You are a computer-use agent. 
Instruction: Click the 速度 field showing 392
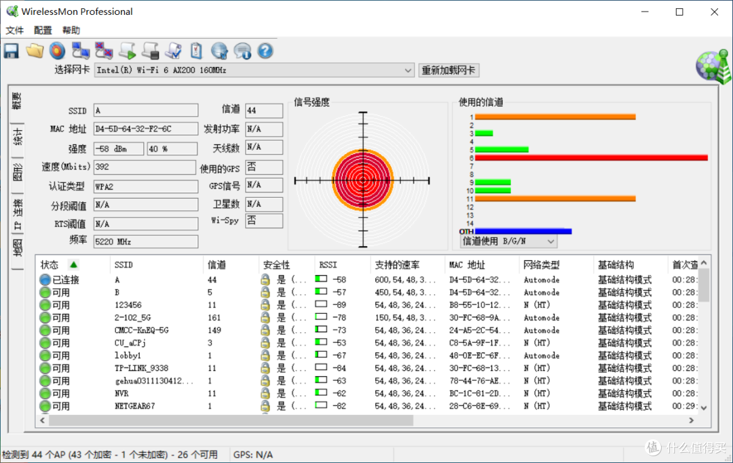tap(145, 167)
